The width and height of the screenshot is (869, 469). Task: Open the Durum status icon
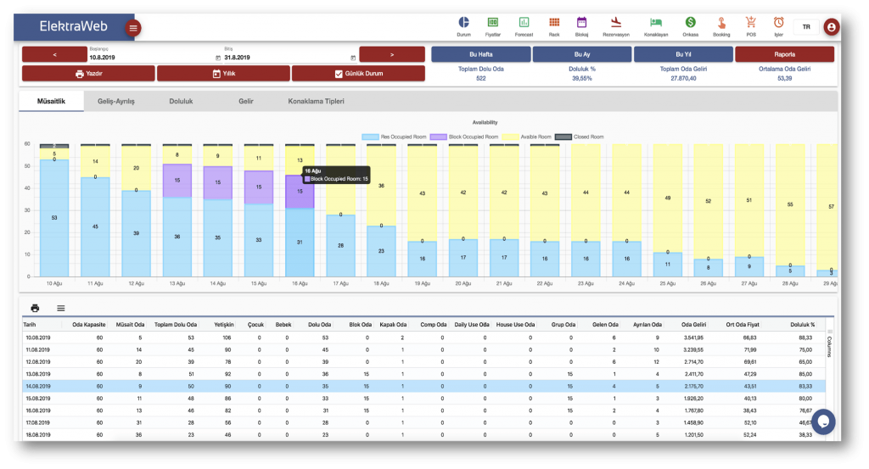pos(464,24)
